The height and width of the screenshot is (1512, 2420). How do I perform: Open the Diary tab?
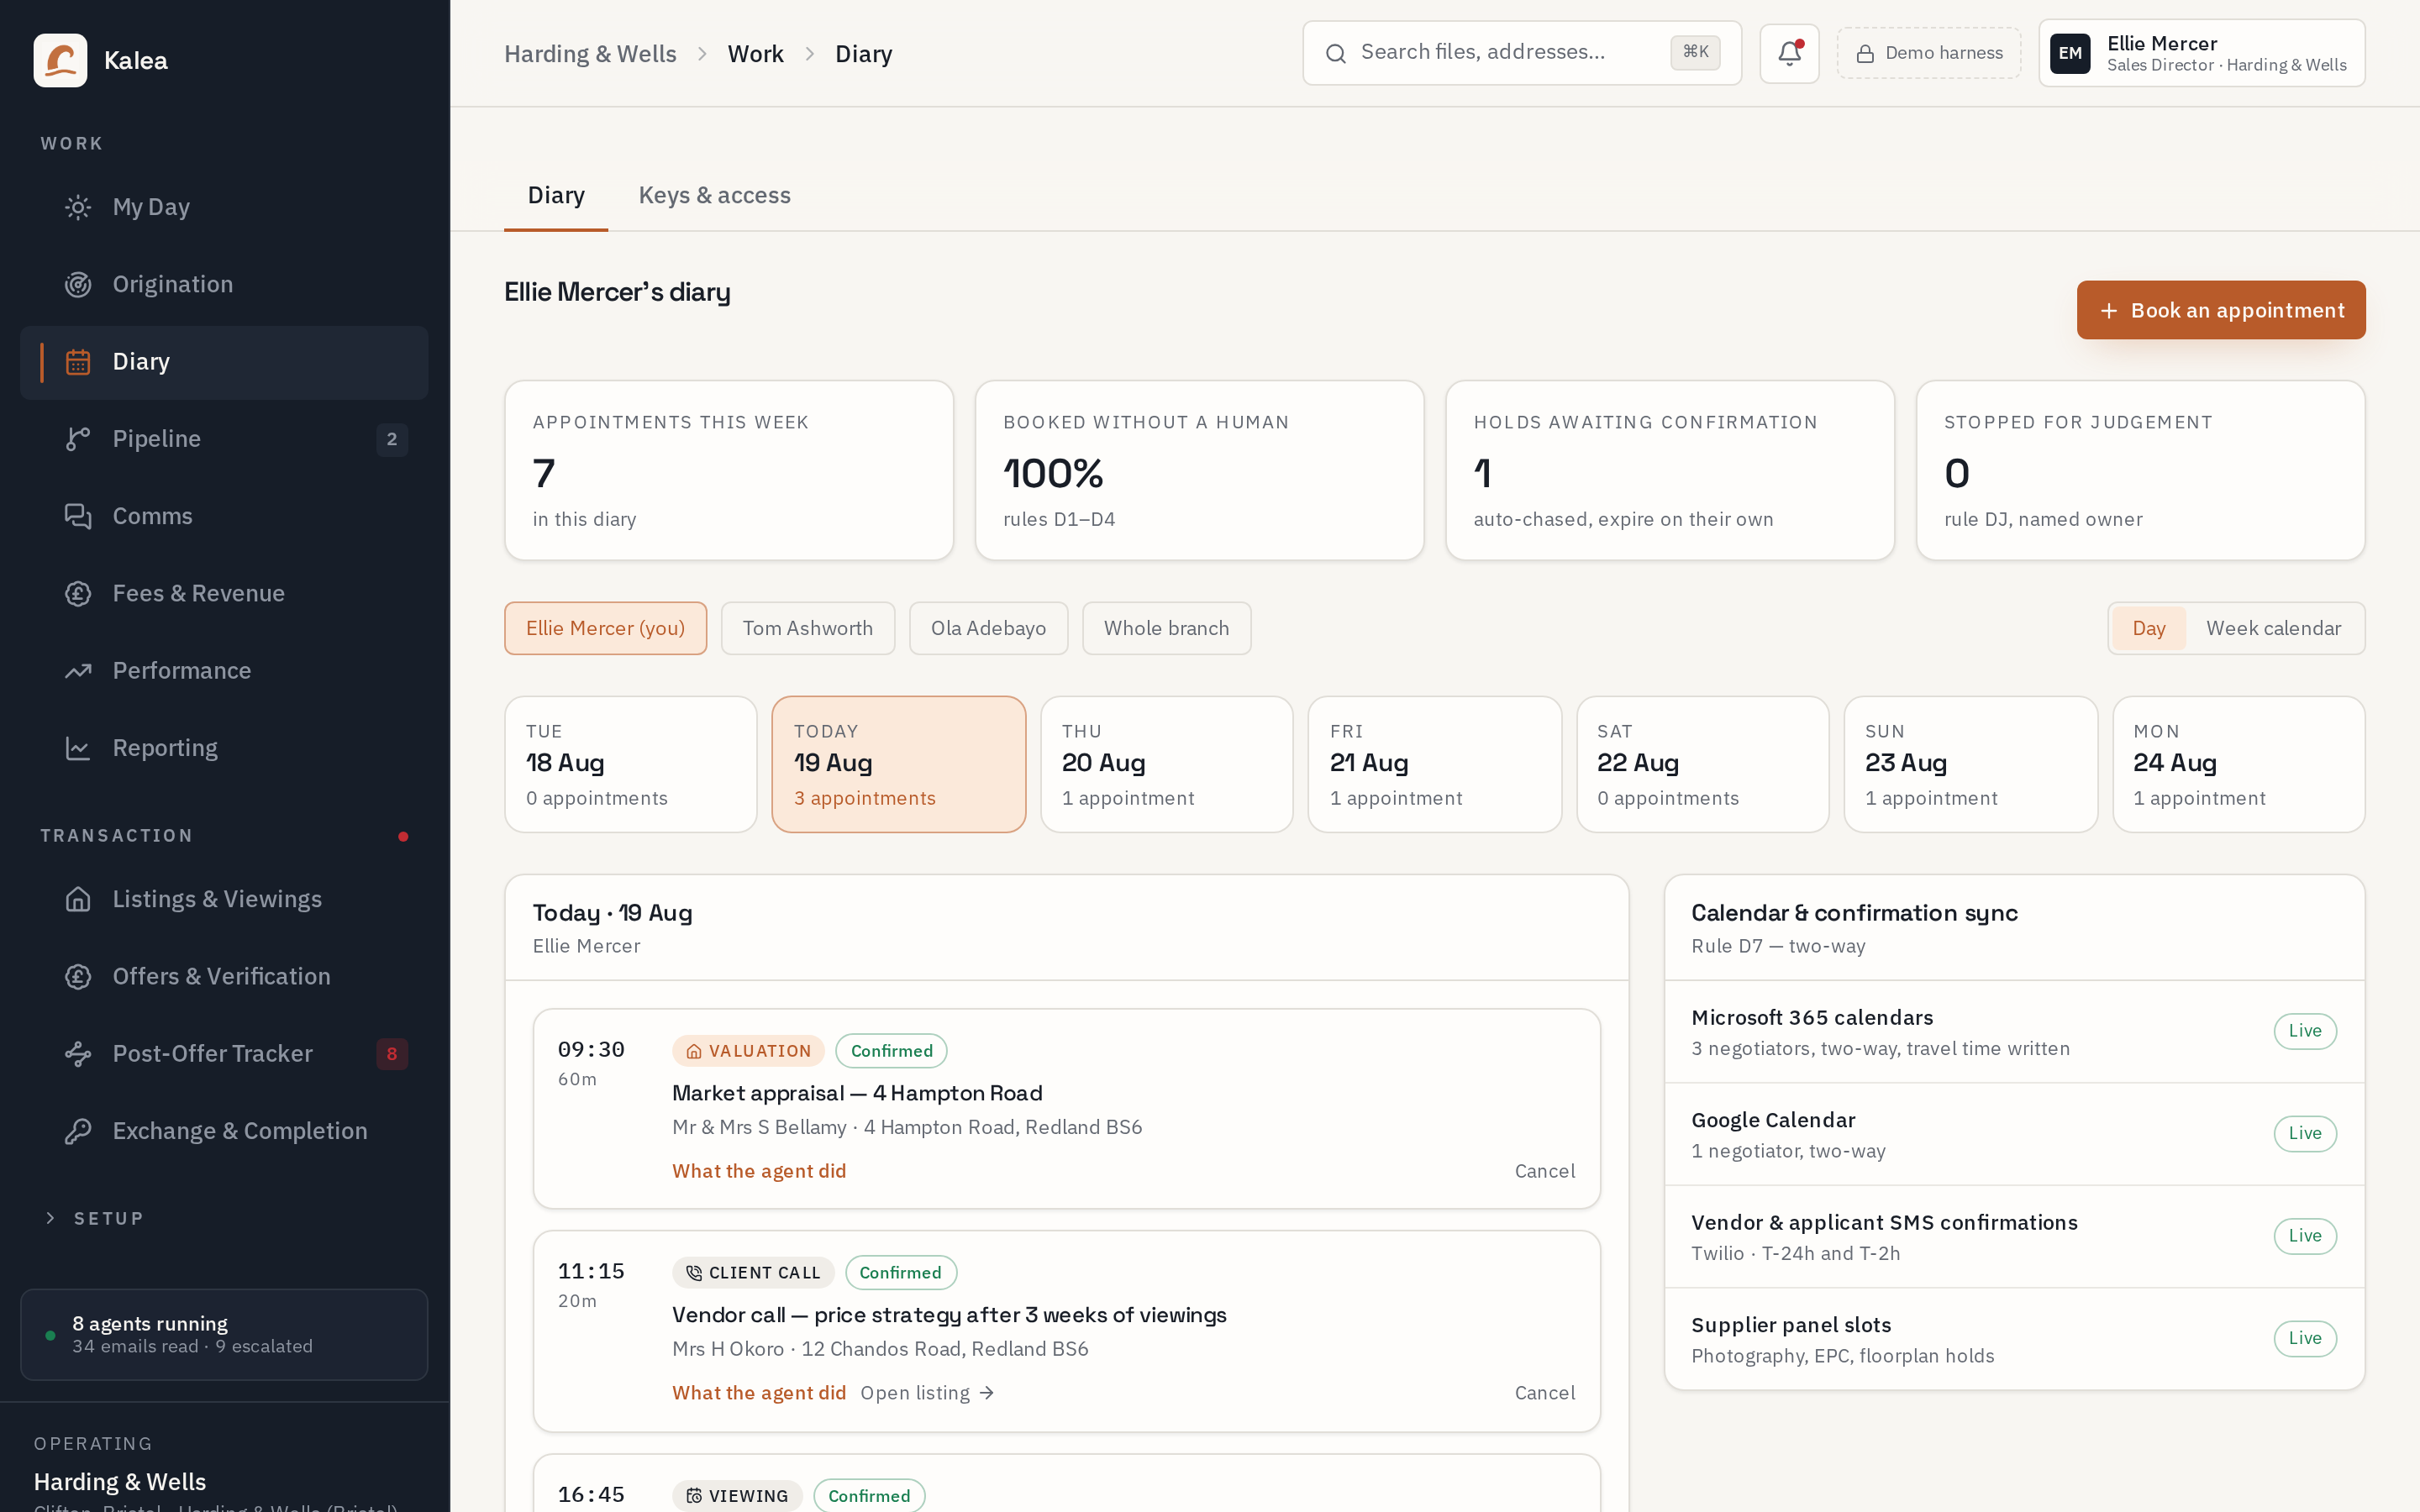click(556, 196)
